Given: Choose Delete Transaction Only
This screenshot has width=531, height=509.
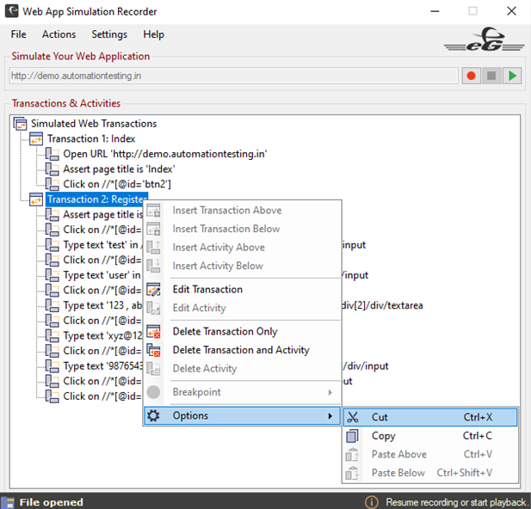Looking at the screenshot, I should pos(242,332).
